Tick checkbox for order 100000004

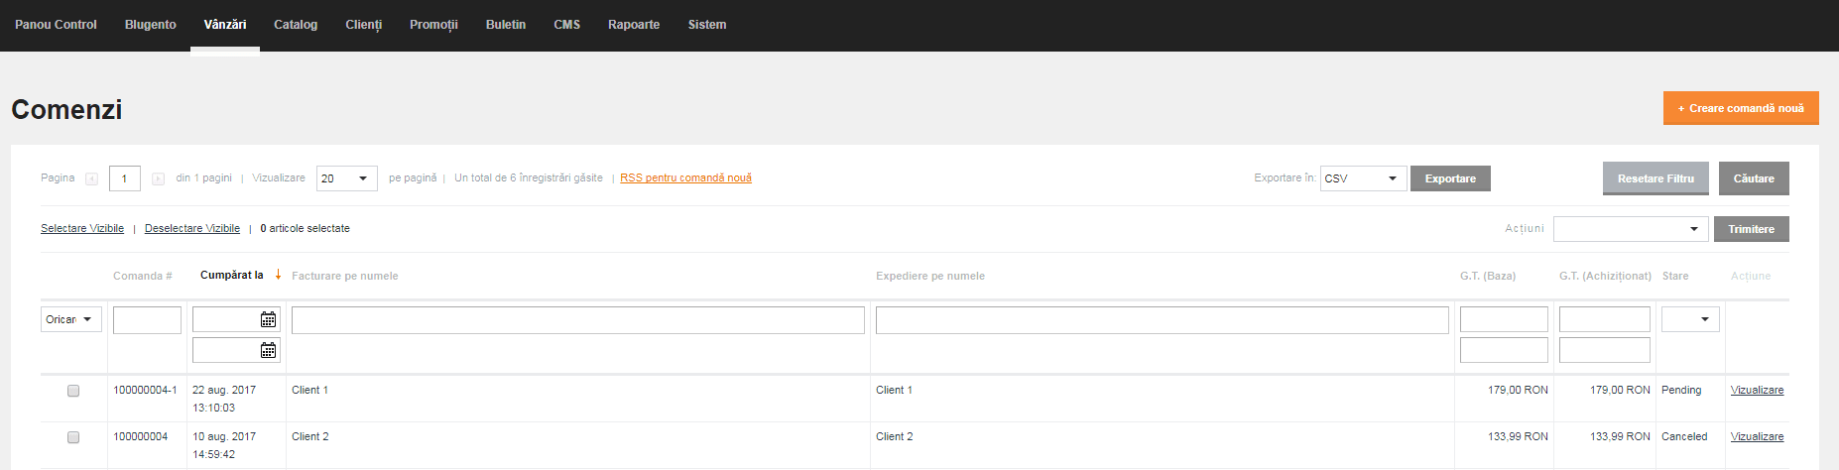point(73,437)
